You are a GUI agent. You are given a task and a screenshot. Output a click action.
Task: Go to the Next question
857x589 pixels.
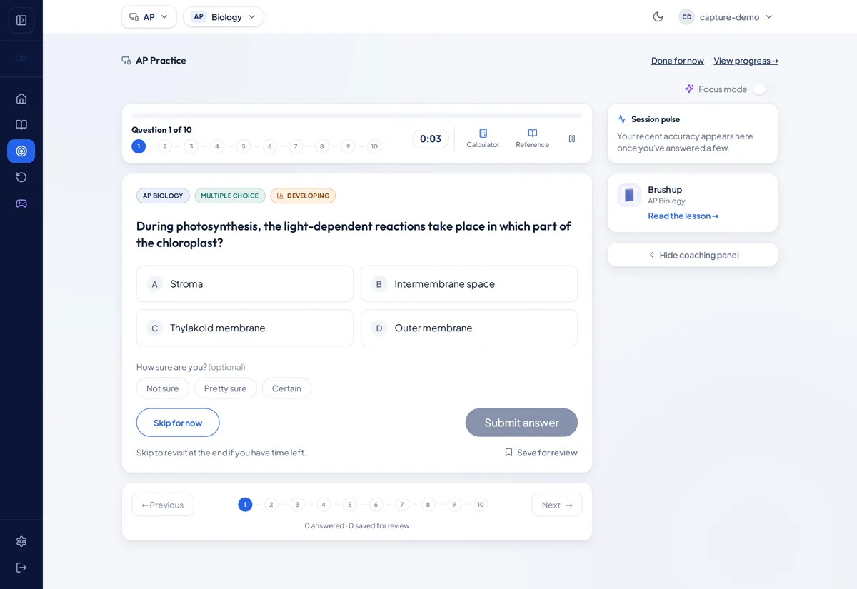[x=557, y=505]
